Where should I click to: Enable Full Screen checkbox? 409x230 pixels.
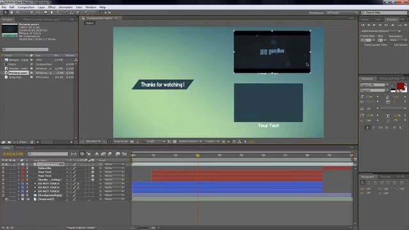(x=392, y=45)
